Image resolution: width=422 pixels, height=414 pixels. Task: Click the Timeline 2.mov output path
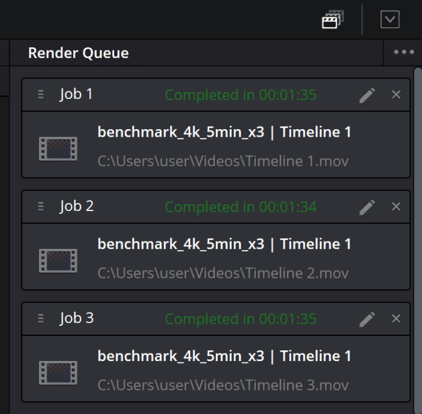pyautogui.click(x=223, y=273)
